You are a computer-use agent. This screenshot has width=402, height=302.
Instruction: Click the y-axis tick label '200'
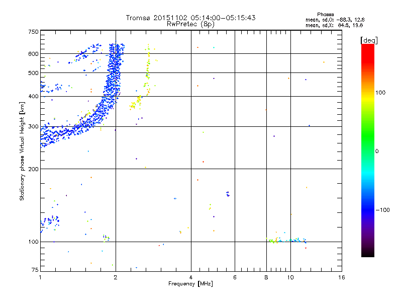tap(34, 169)
